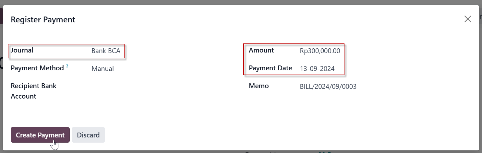Viewport: 482px width, 153px height.
Task: Open the Payment Method help tooltip icon
Action: pyautogui.click(x=67, y=66)
